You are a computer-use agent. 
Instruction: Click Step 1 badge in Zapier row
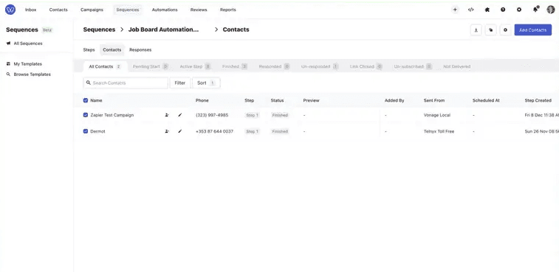[x=252, y=115]
